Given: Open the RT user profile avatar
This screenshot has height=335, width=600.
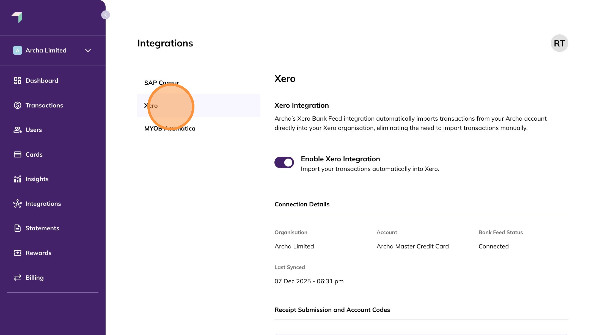Looking at the screenshot, I should point(560,43).
